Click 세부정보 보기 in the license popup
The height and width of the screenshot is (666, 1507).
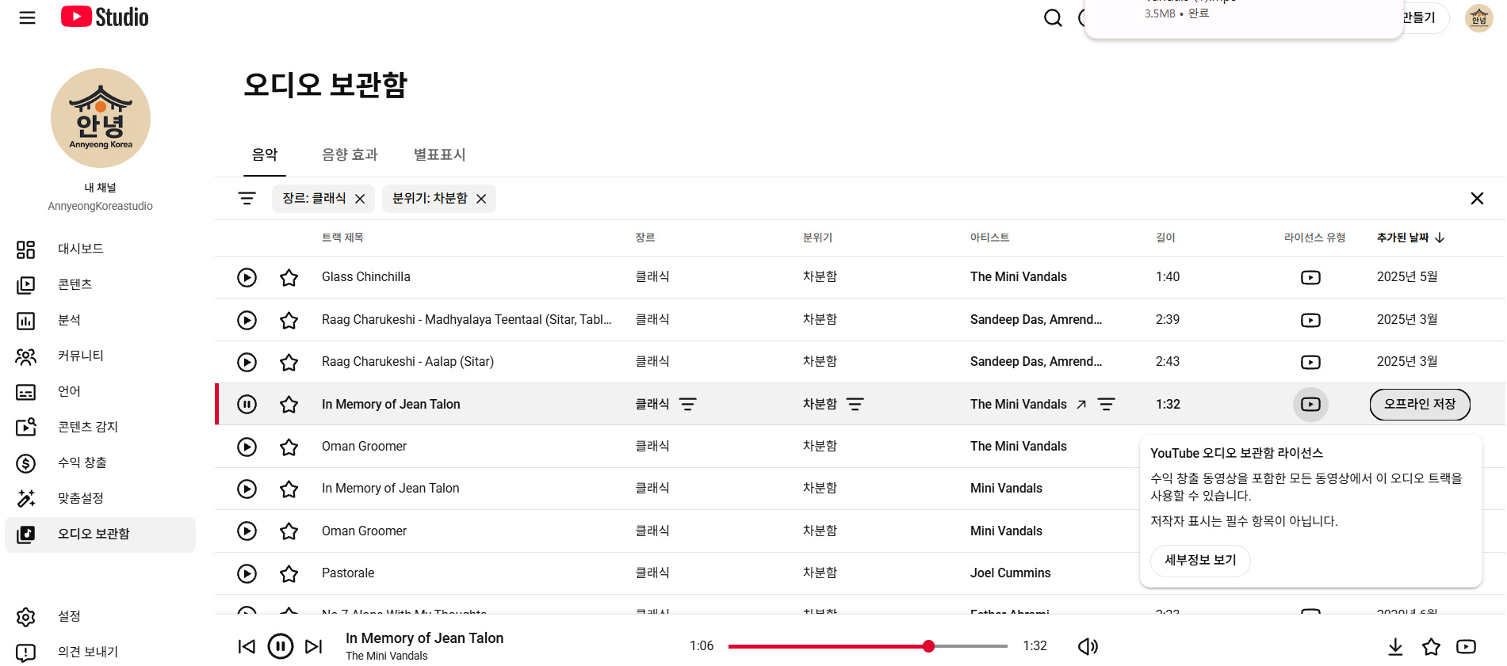pyautogui.click(x=1200, y=560)
